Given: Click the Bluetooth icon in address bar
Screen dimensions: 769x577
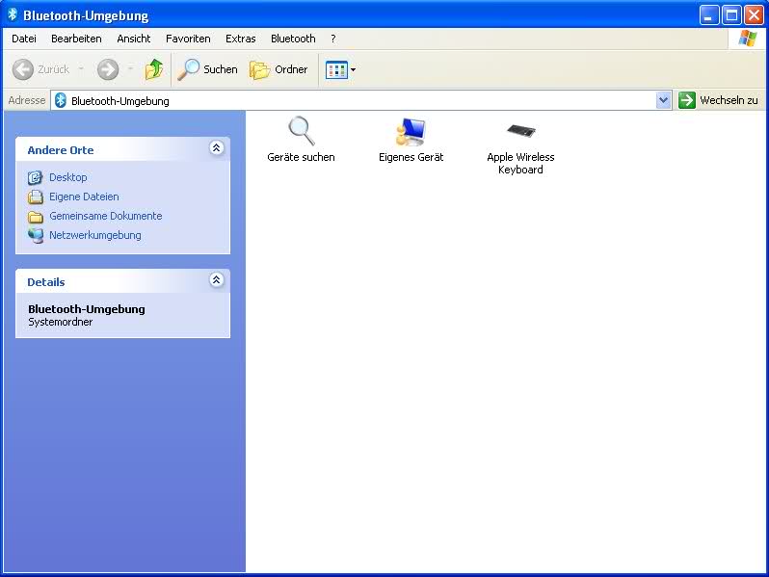Looking at the screenshot, I should point(61,100).
